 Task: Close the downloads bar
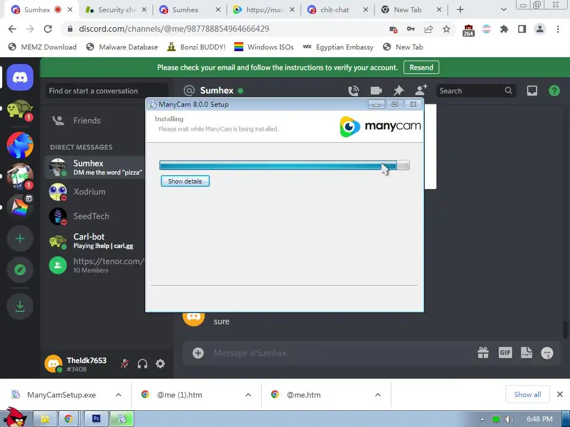(x=560, y=394)
